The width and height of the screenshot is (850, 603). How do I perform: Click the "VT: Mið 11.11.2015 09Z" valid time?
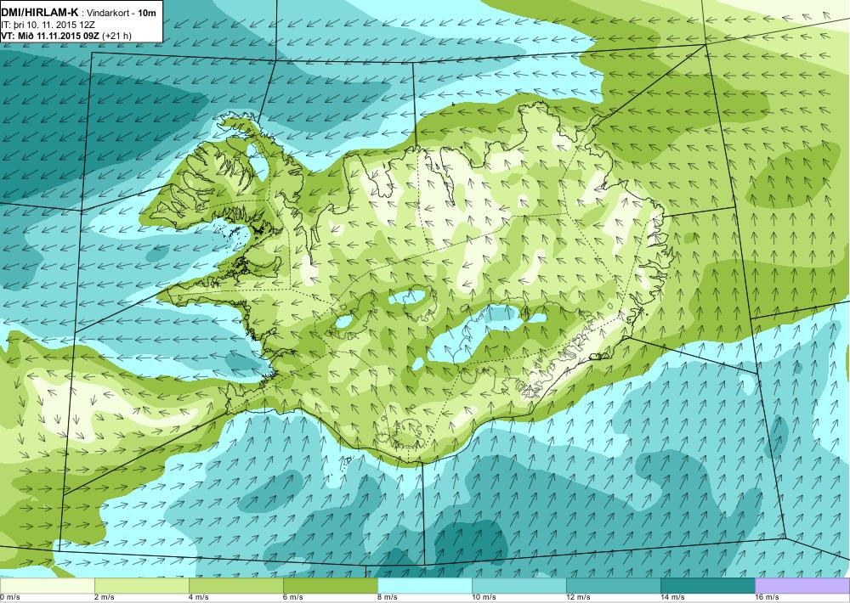click(50, 36)
